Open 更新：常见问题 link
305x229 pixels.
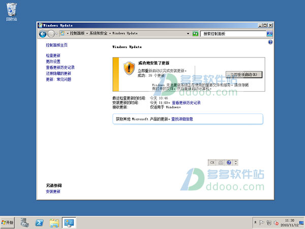58,79
